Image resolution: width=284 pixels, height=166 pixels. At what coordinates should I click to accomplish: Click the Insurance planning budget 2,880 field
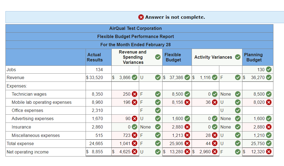[x=258, y=127]
